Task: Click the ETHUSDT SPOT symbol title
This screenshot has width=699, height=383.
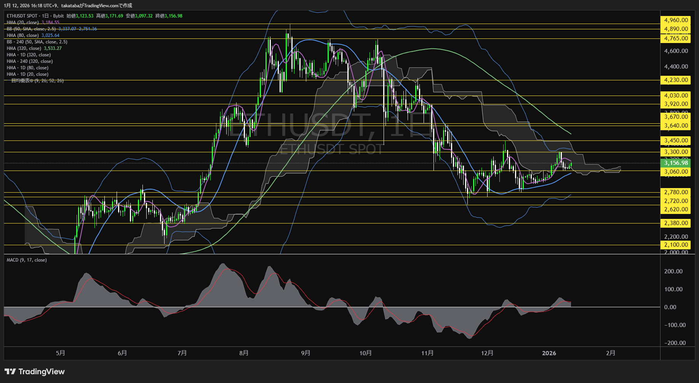Action: pyautogui.click(x=22, y=16)
